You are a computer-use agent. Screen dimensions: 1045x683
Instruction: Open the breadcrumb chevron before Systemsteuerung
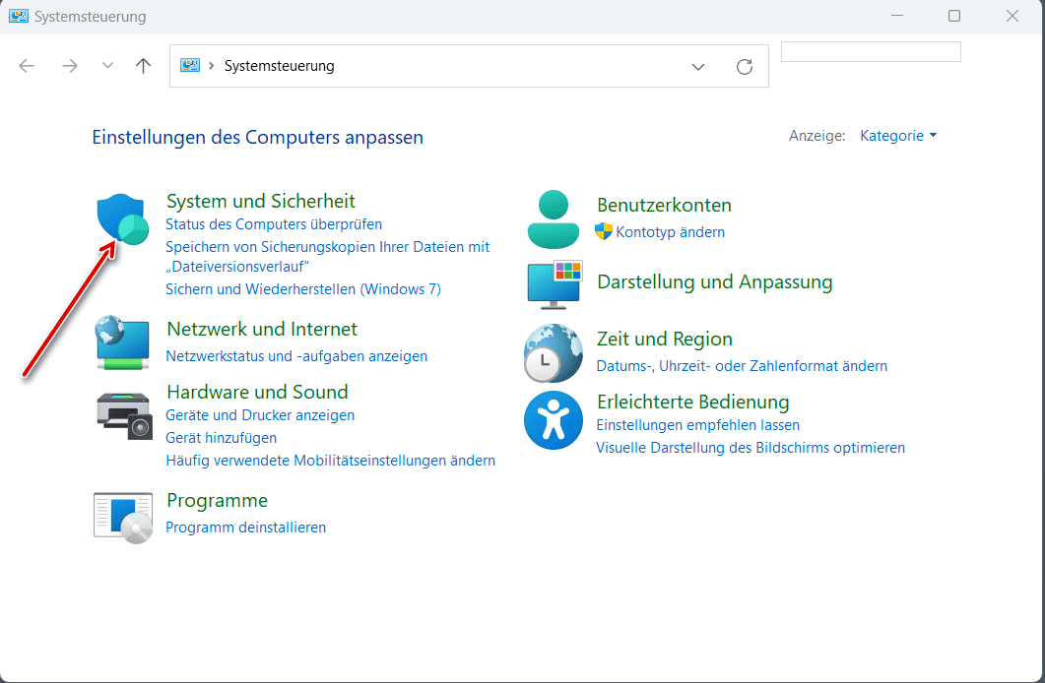(213, 66)
